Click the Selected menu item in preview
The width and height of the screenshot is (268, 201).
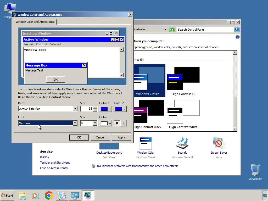(x=55, y=44)
